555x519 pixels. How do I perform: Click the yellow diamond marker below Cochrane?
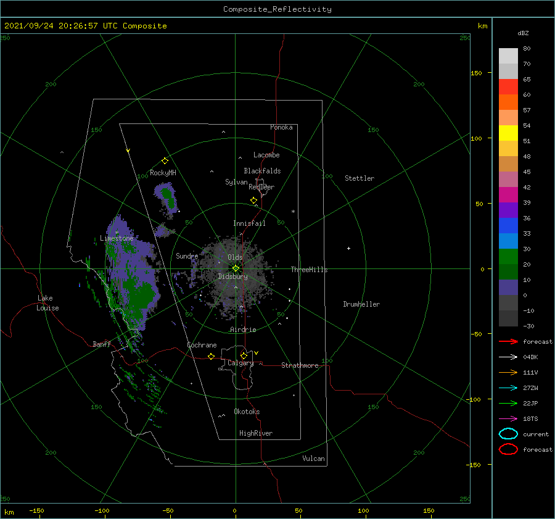pos(212,357)
